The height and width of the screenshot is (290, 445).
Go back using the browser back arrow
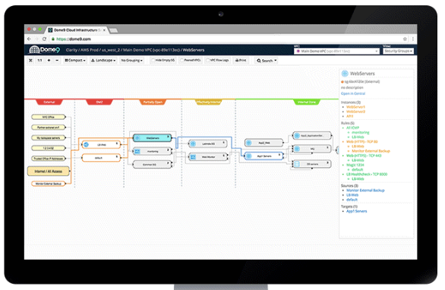[x=29, y=39]
